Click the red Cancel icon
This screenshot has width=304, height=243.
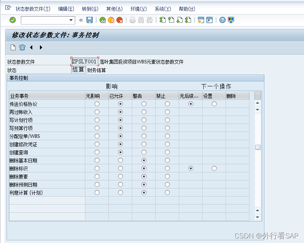(x=120, y=20)
